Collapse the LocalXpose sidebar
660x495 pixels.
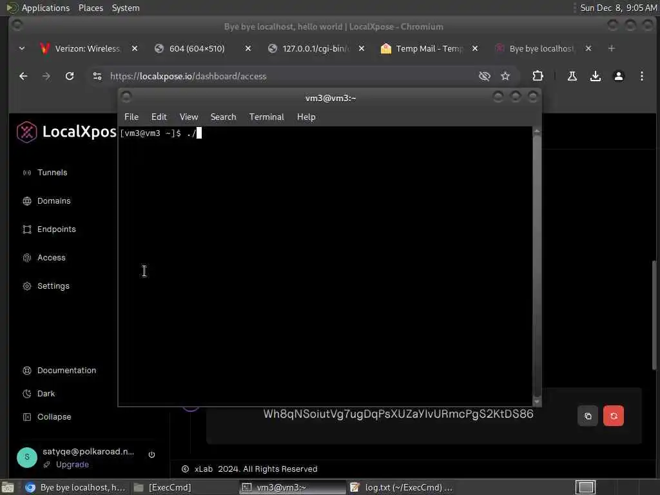tap(54, 417)
